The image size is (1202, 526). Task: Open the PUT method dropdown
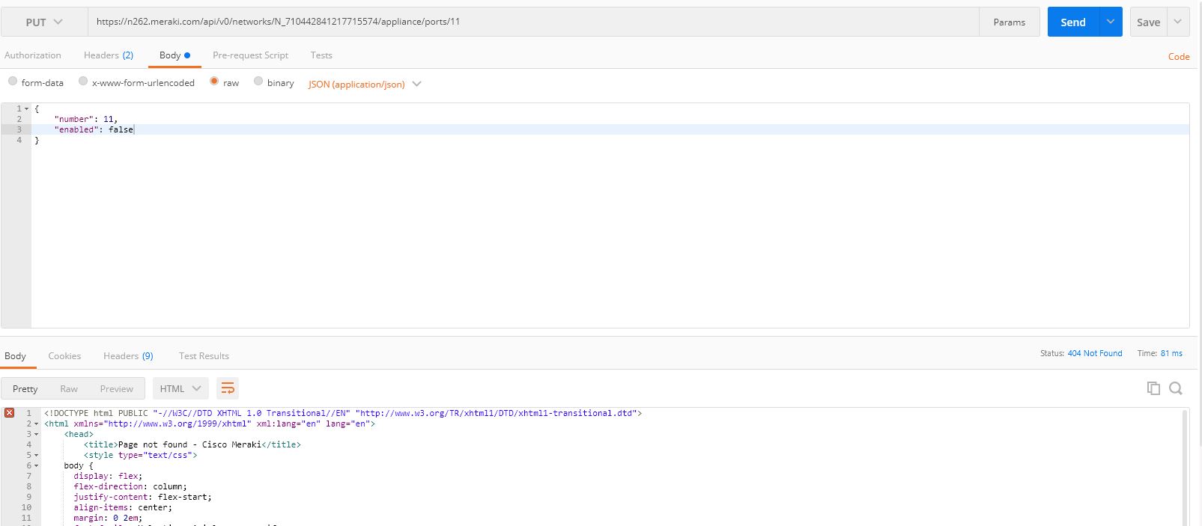(44, 22)
